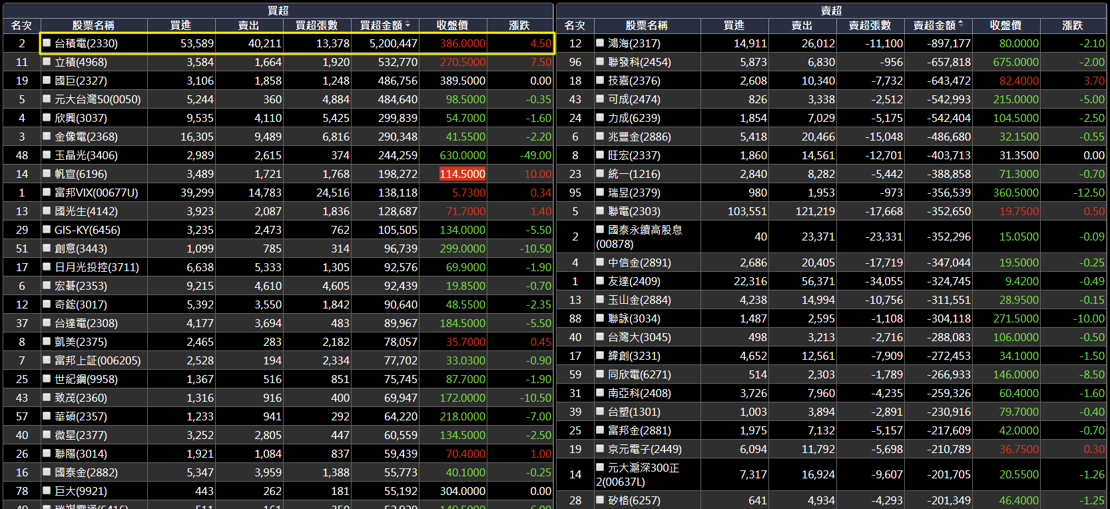Tick the checkbox for 技嘉(2376)
Screen dimensions: 1110x509
[600, 80]
